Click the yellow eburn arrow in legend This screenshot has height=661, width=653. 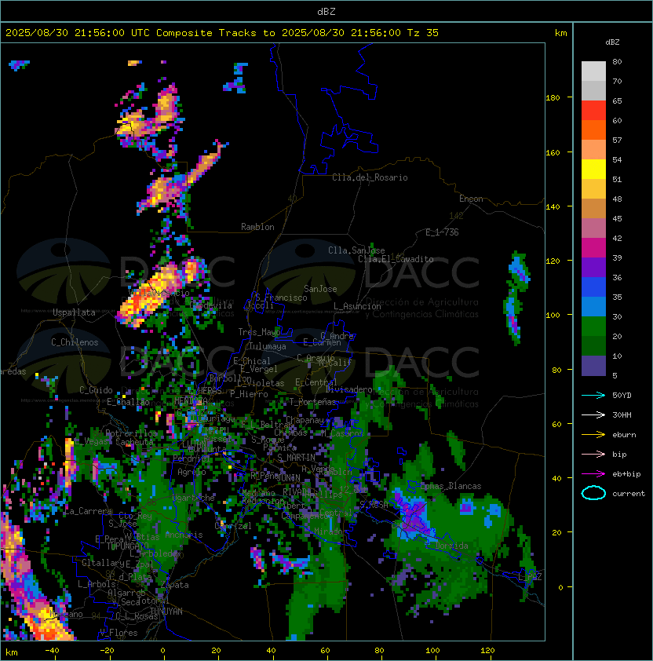click(x=593, y=435)
